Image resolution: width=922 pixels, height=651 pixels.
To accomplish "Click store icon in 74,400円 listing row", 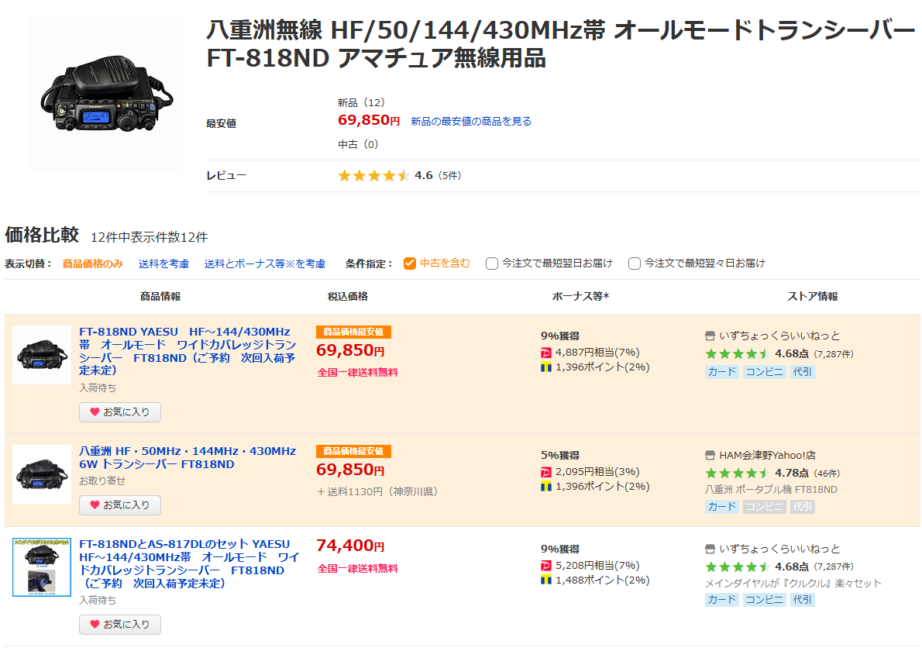I will (x=710, y=549).
